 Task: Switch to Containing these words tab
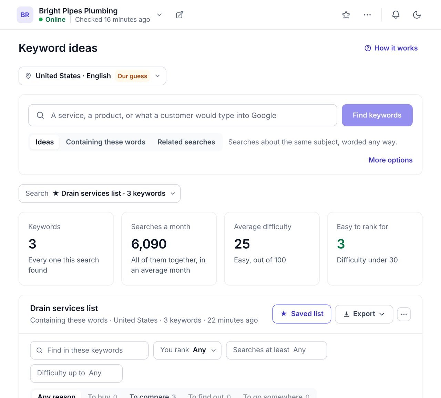[105, 142]
